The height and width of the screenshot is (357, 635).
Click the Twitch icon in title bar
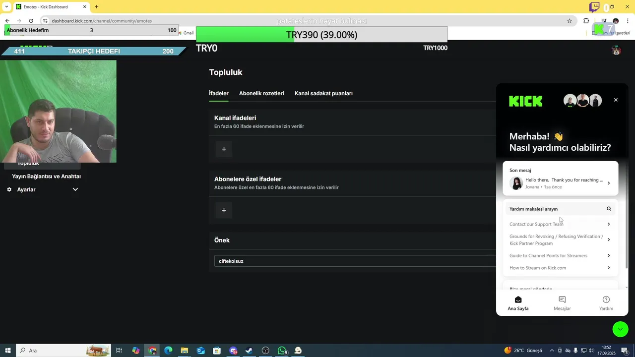click(594, 7)
